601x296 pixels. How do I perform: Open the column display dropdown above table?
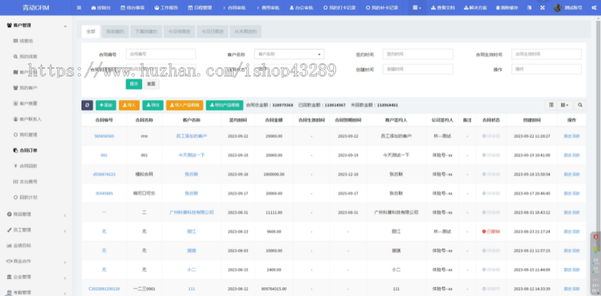[x=565, y=105]
